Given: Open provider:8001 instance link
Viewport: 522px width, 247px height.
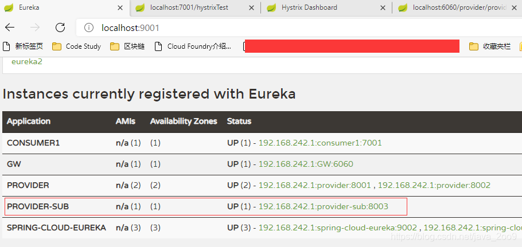Looking at the screenshot, I should tap(314, 185).
